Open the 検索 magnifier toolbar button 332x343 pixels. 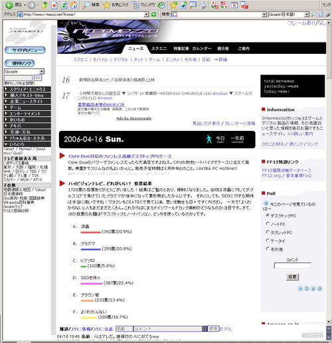coord(91,5)
